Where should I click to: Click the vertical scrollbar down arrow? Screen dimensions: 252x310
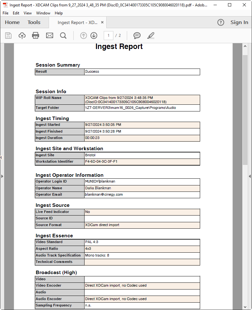click(x=245, y=307)
